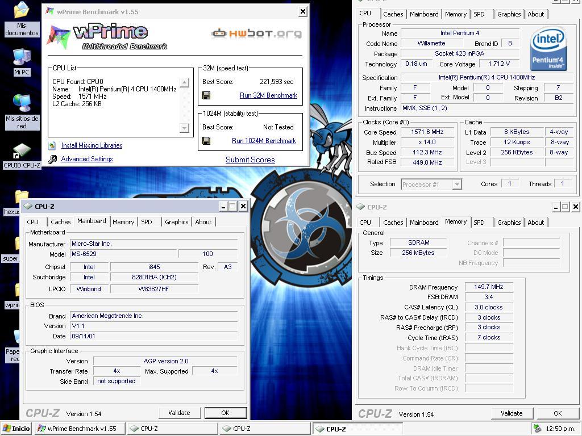
Task: Click Micro-Star Inc. manufacturer field
Action: click(153, 244)
